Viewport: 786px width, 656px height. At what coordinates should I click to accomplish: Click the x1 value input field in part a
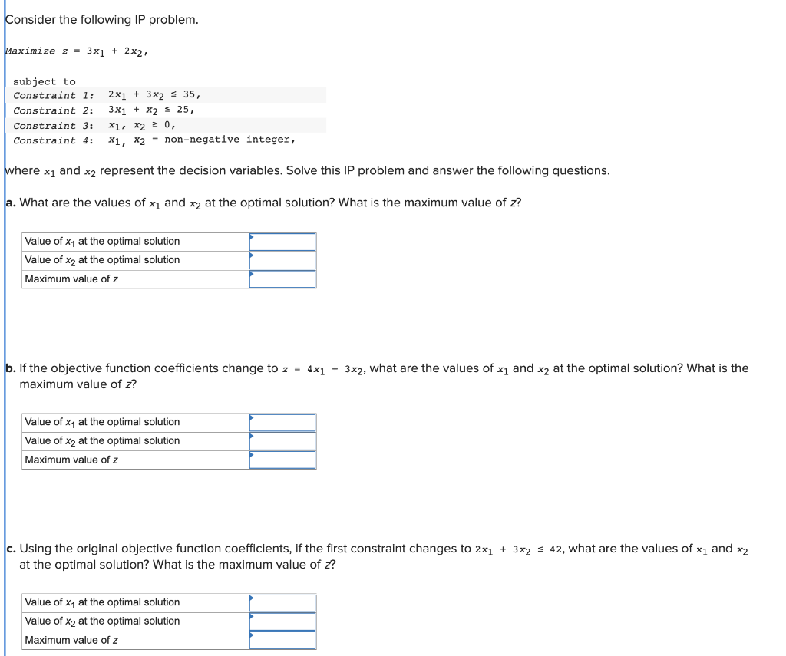click(282, 241)
